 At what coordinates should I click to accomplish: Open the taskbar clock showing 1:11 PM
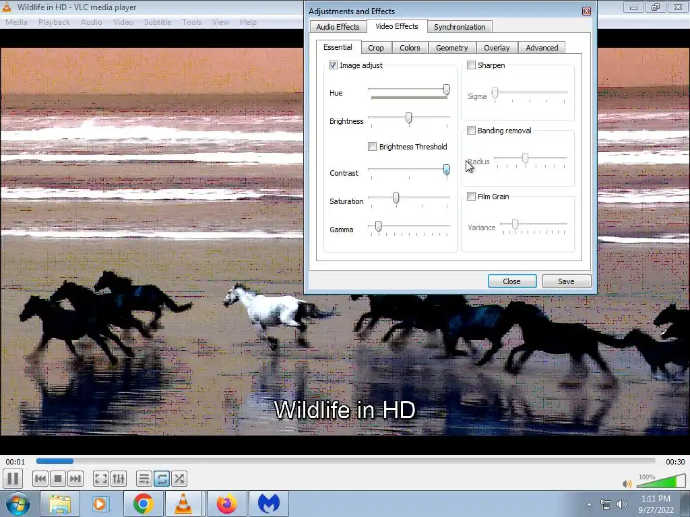coord(656,504)
